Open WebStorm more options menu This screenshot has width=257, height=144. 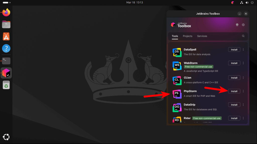pyautogui.click(x=243, y=63)
